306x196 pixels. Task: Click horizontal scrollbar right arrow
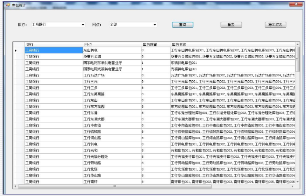292,186
